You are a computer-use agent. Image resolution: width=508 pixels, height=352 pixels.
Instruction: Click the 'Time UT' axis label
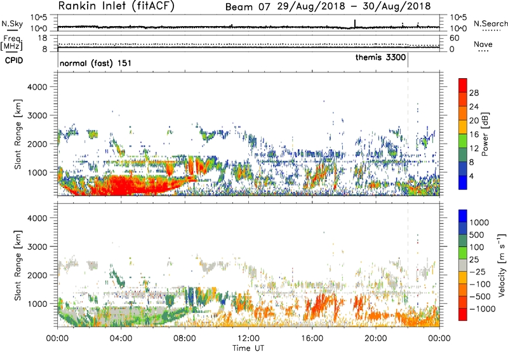click(248, 348)
